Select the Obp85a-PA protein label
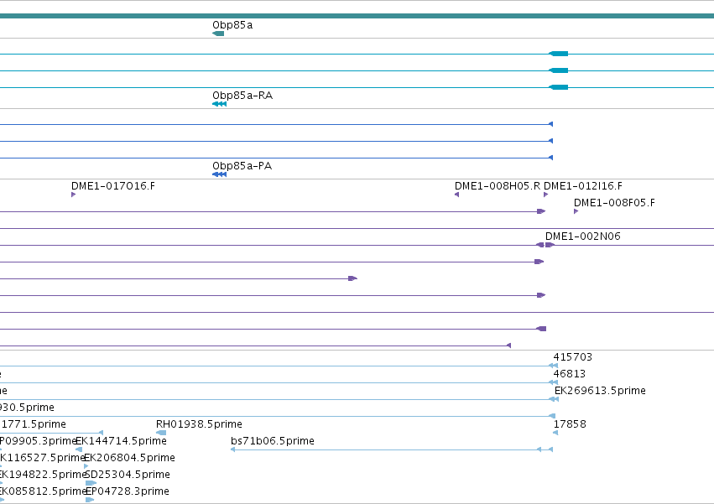 [242, 166]
